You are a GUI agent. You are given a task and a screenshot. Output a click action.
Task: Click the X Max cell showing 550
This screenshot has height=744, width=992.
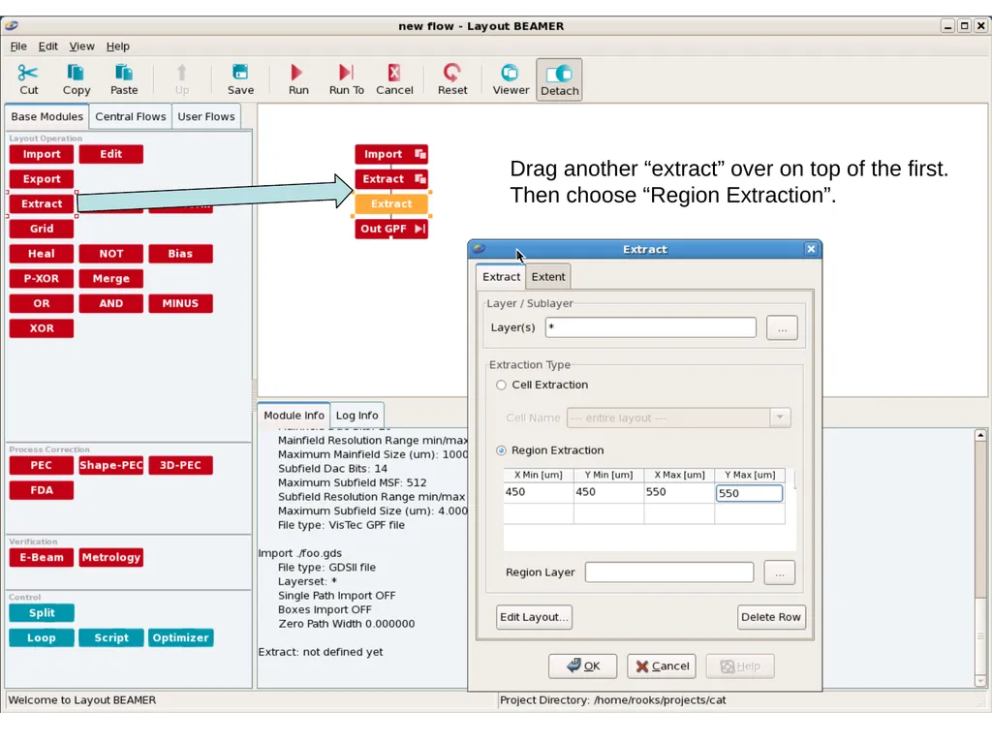pos(679,492)
